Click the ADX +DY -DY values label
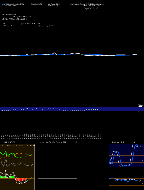Viewport: 144px width, 190px height. 18,145
